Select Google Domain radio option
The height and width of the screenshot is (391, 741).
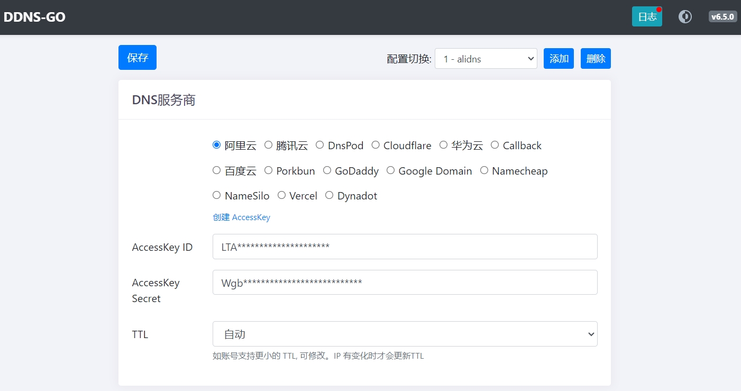tap(390, 170)
